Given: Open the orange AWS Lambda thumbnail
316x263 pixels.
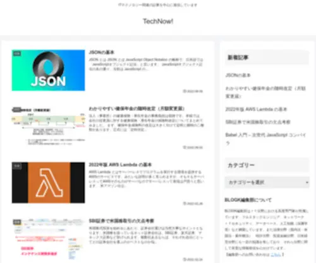Looking at the screenshot, I should (48, 182).
